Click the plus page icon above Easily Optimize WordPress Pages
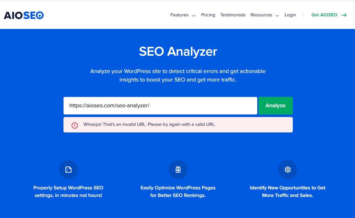 coord(178,170)
